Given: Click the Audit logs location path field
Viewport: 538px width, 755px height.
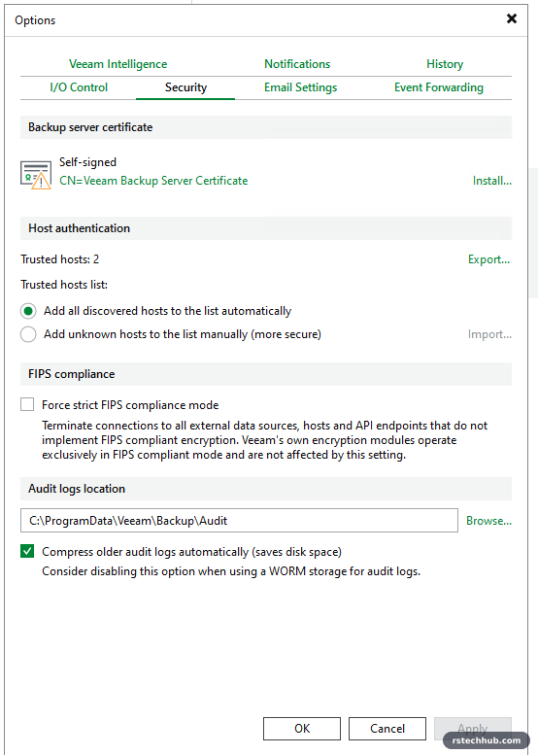Looking at the screenshot, I should (239, 521).
